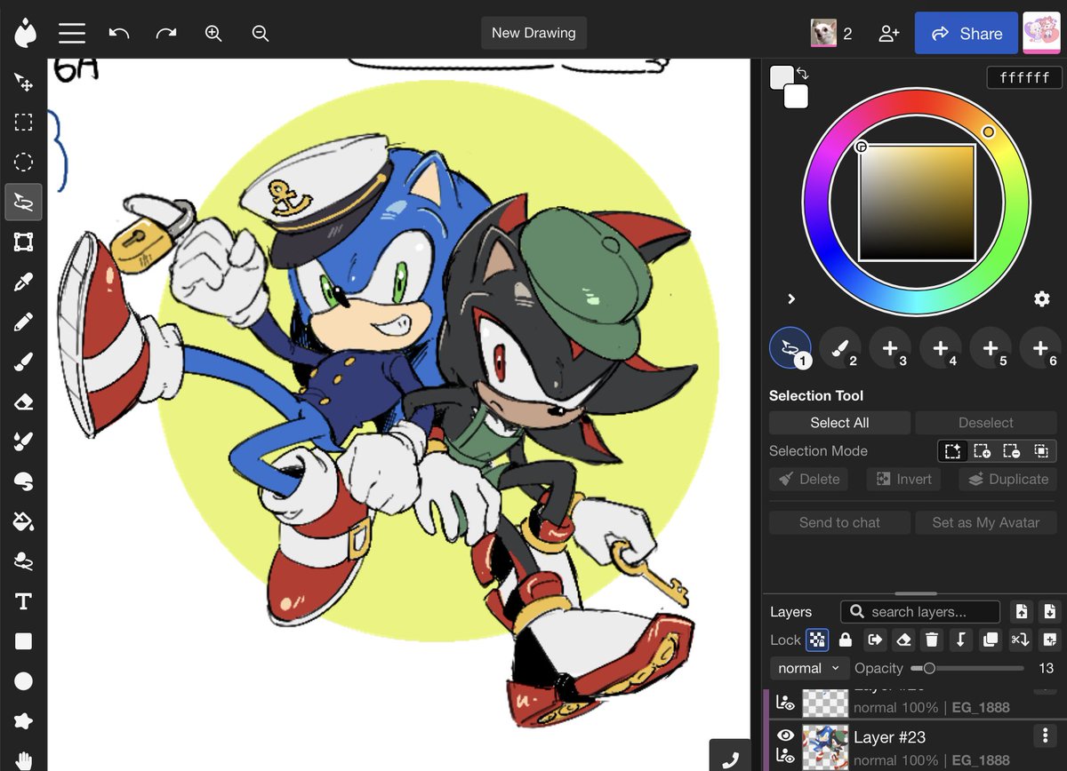
Task: Select the Ellipse shape tool
Action: (x=23, y=681)
